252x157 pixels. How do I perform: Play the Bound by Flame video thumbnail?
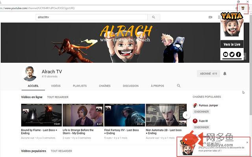(41, 115)
